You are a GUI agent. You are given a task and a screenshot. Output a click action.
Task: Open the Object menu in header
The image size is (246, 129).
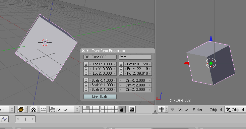tap(216, 110)
